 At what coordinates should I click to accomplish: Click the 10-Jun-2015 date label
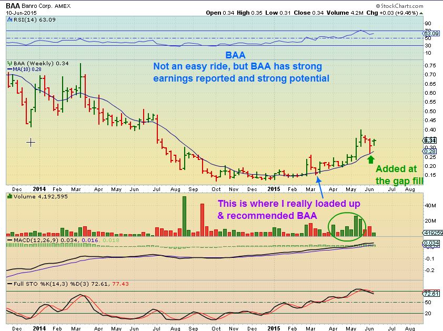coord(21,13)
